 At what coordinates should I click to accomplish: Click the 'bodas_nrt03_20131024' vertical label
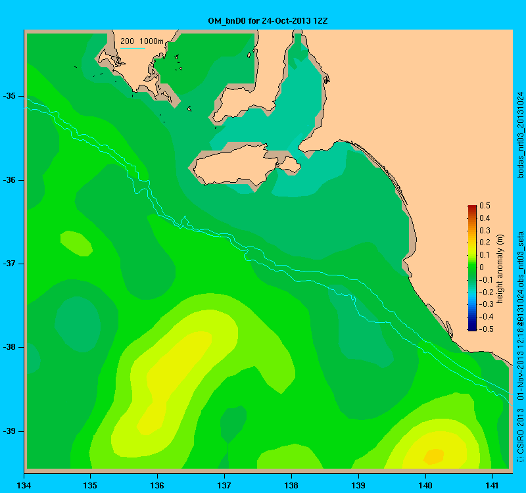coord(520,135)
